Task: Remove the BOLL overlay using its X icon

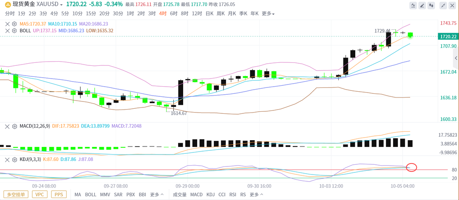Action: [7, 31]
